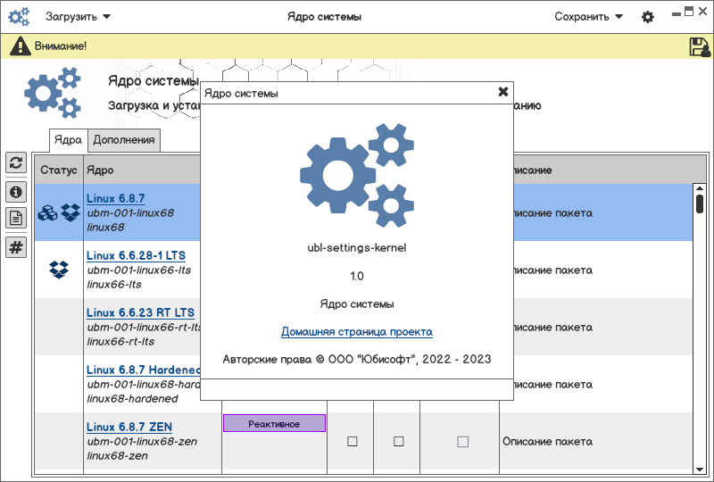714x482 pixels.
Task: Click package text ubm-001-linux66-lts
Action: pyautogui.click(x=139, y=270)
